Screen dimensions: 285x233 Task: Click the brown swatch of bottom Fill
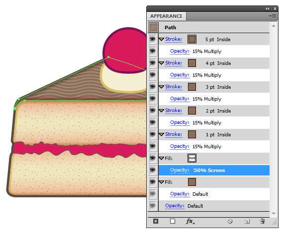click(192, 182)
